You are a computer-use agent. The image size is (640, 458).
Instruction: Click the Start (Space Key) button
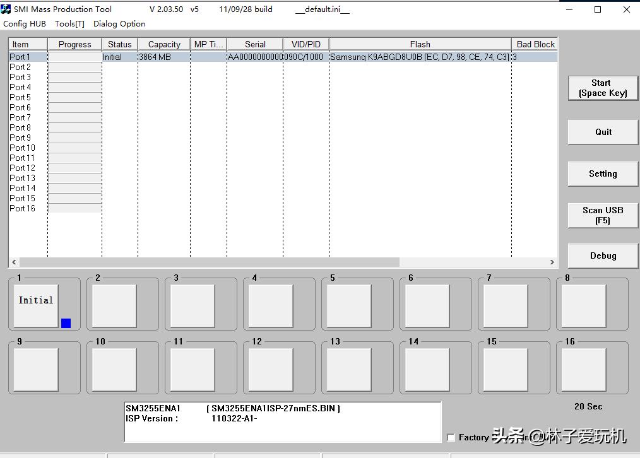point(603,88)
